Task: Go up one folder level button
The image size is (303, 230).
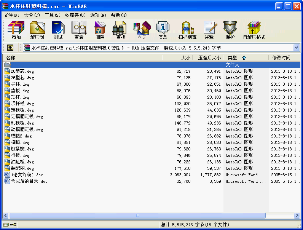Action: pyautogui.click(x=10, y=48)
